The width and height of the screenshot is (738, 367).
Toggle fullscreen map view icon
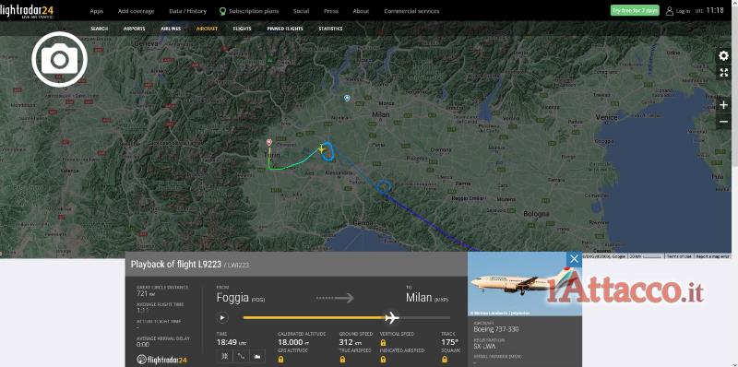tap(723, 73)
